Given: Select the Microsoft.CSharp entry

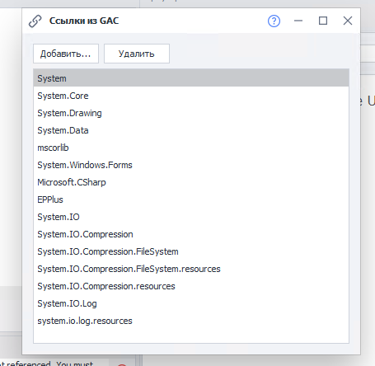Looking at the screenshot, I should 191,182.
